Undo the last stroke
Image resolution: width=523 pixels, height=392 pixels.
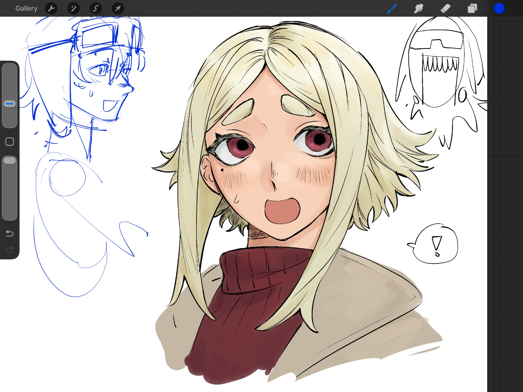coord(10,233)
